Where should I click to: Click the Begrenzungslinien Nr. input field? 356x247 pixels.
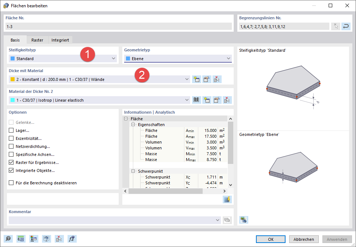point(284,27)
